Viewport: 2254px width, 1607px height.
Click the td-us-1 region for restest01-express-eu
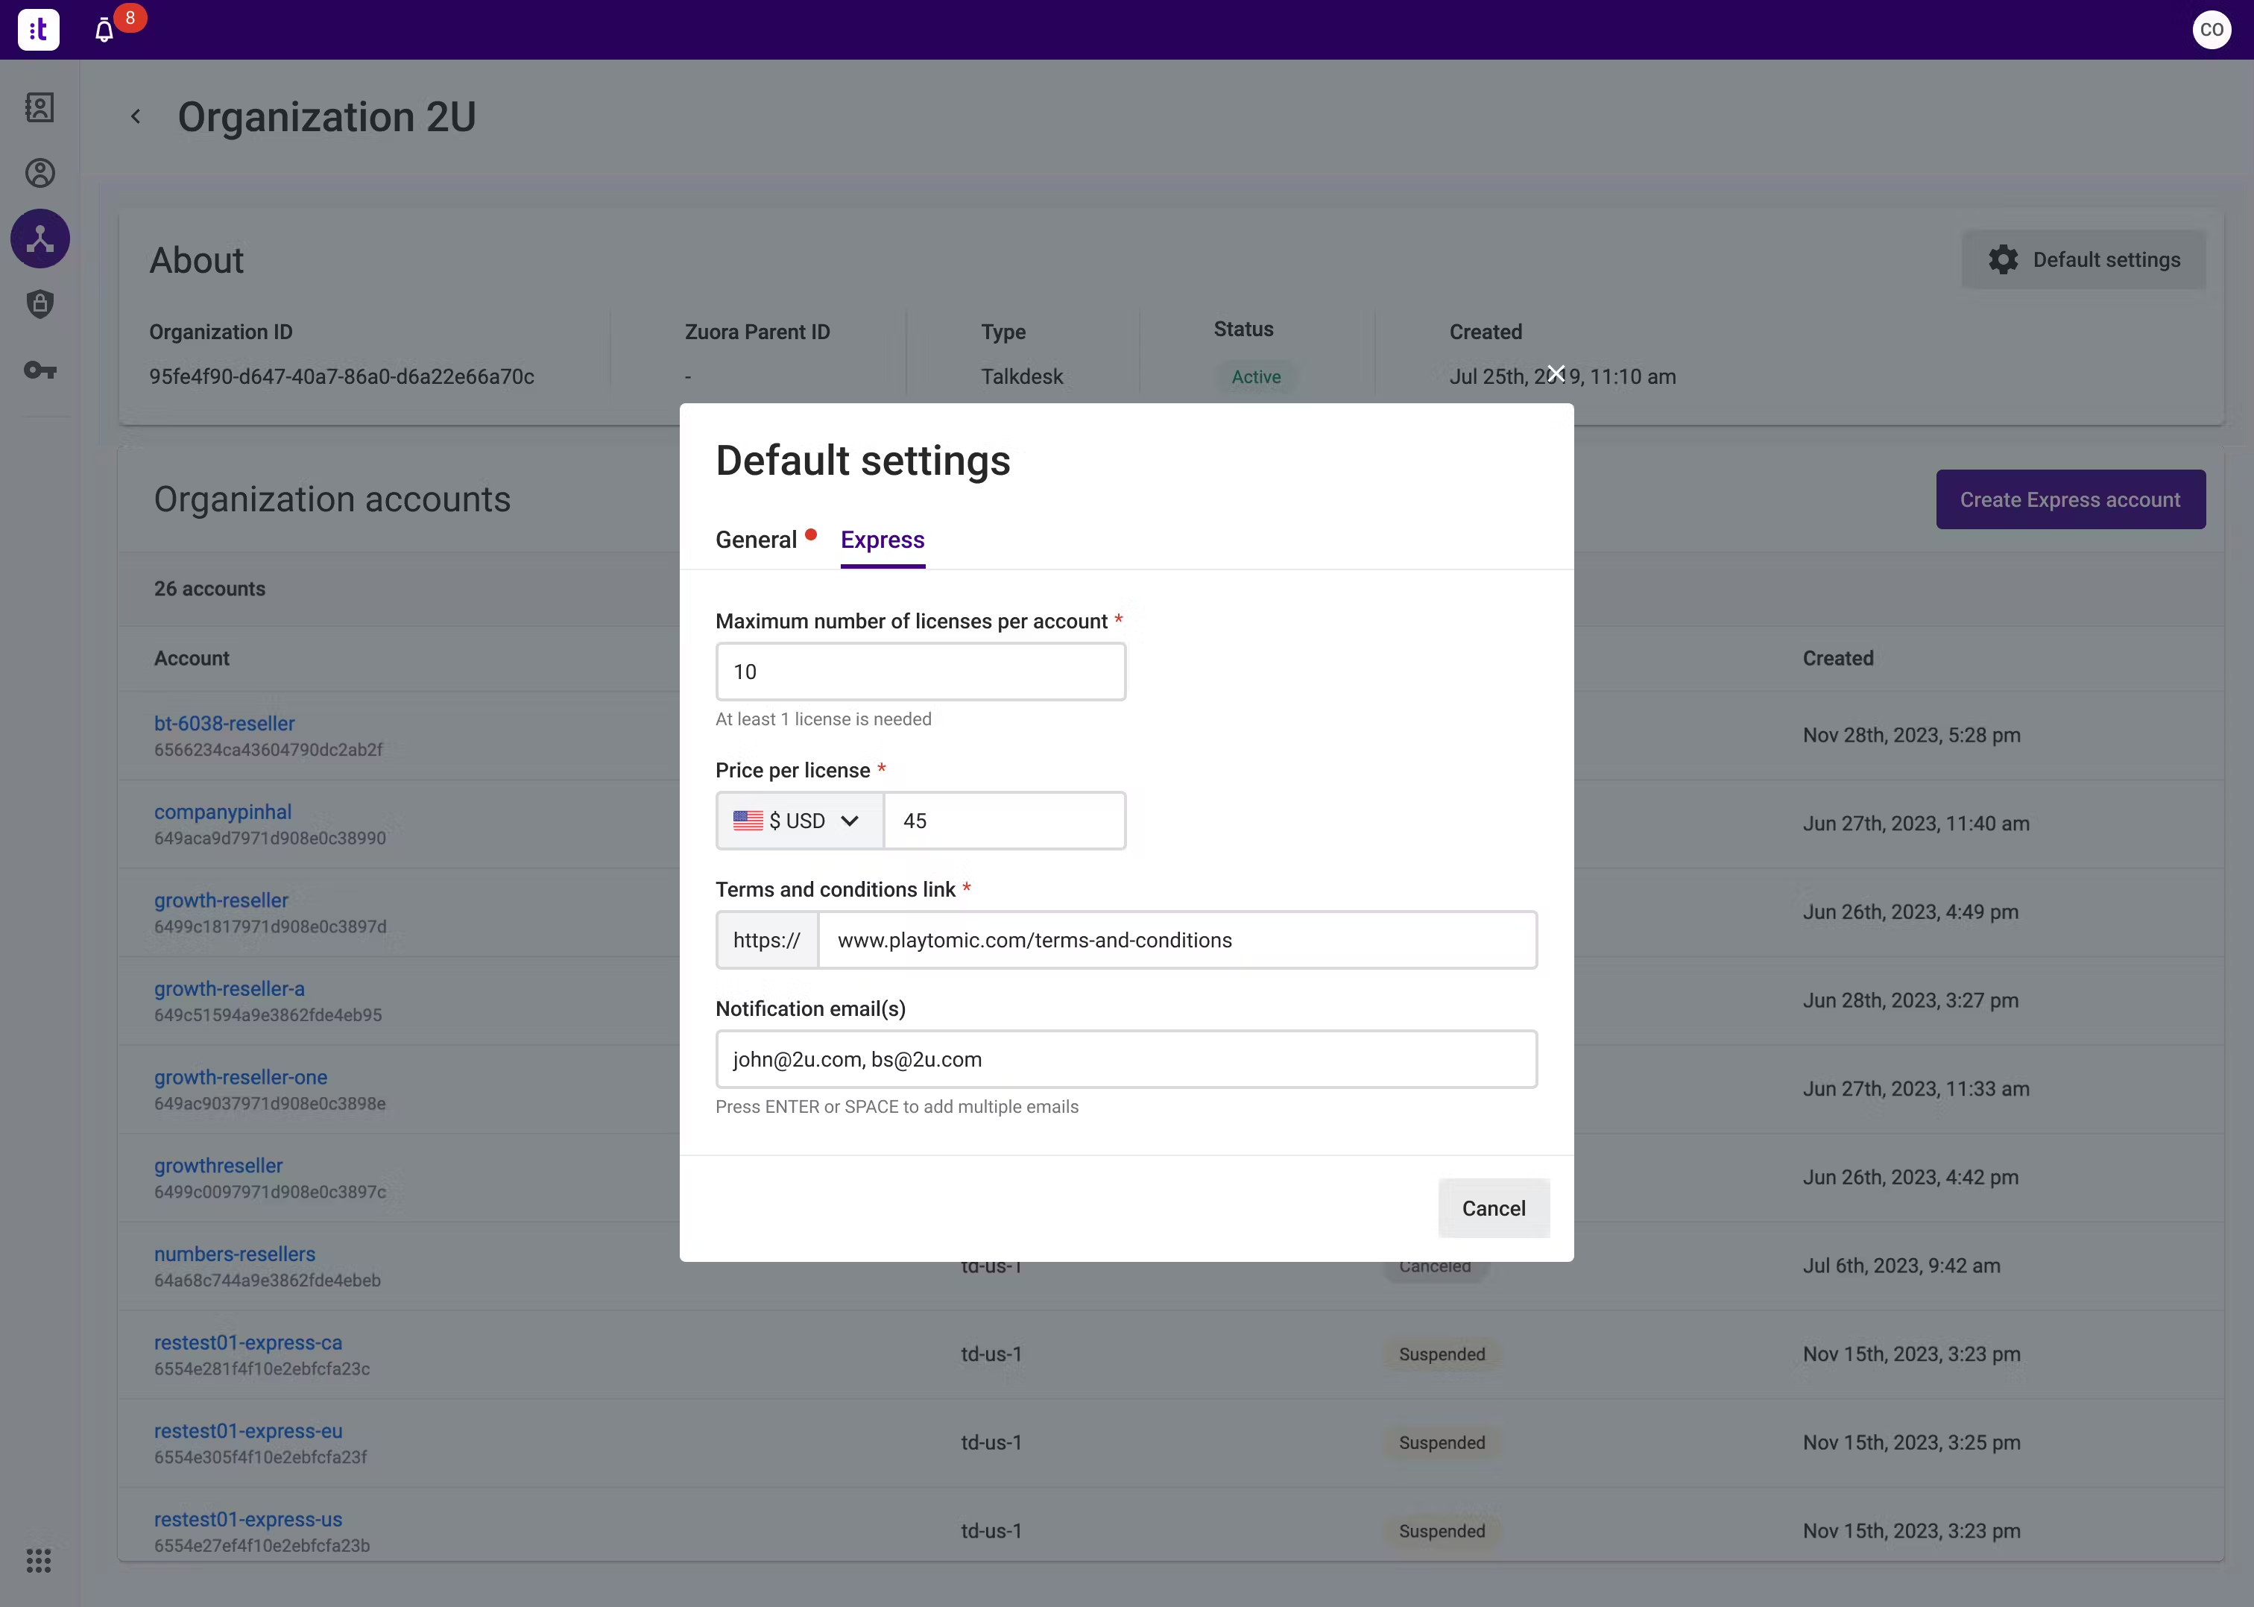coord(991,1443)
